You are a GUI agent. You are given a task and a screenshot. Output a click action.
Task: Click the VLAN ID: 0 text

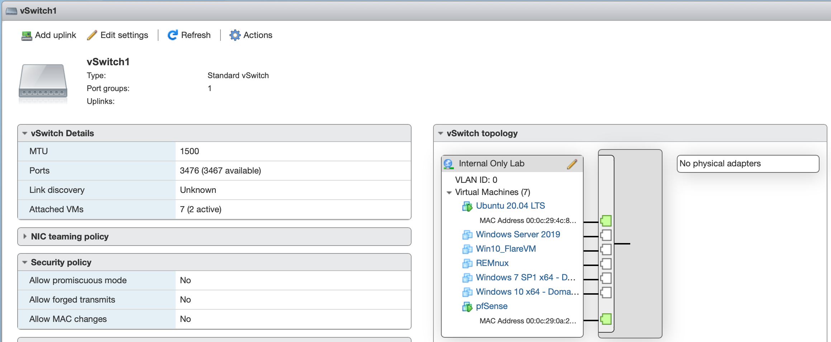[476, 180]
